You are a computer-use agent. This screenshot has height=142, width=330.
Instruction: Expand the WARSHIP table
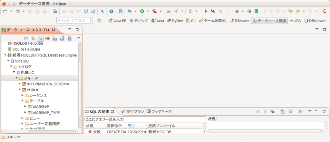coord(25,107)
